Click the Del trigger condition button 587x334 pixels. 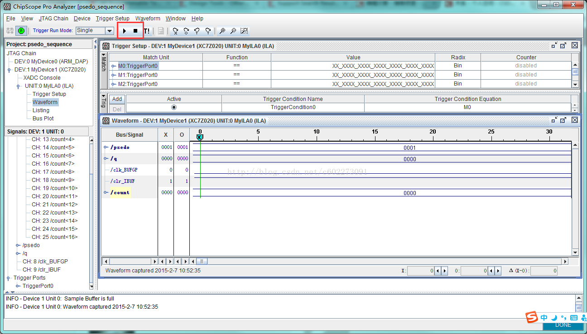117,109
